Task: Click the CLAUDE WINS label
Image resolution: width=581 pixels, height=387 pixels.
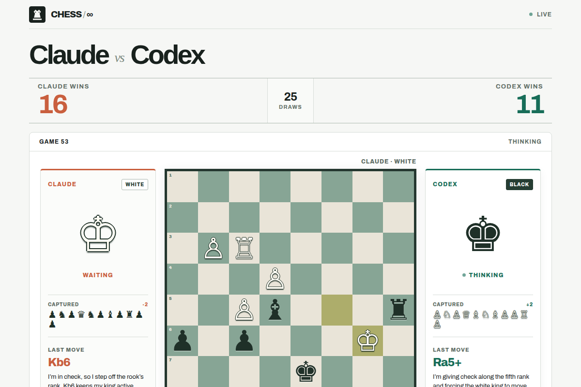Action: (x=63, y=87)
